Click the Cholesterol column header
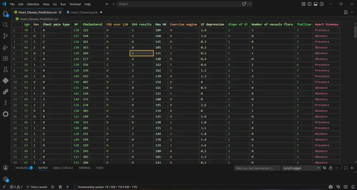357x190 pixels. (x=92, y=24)
